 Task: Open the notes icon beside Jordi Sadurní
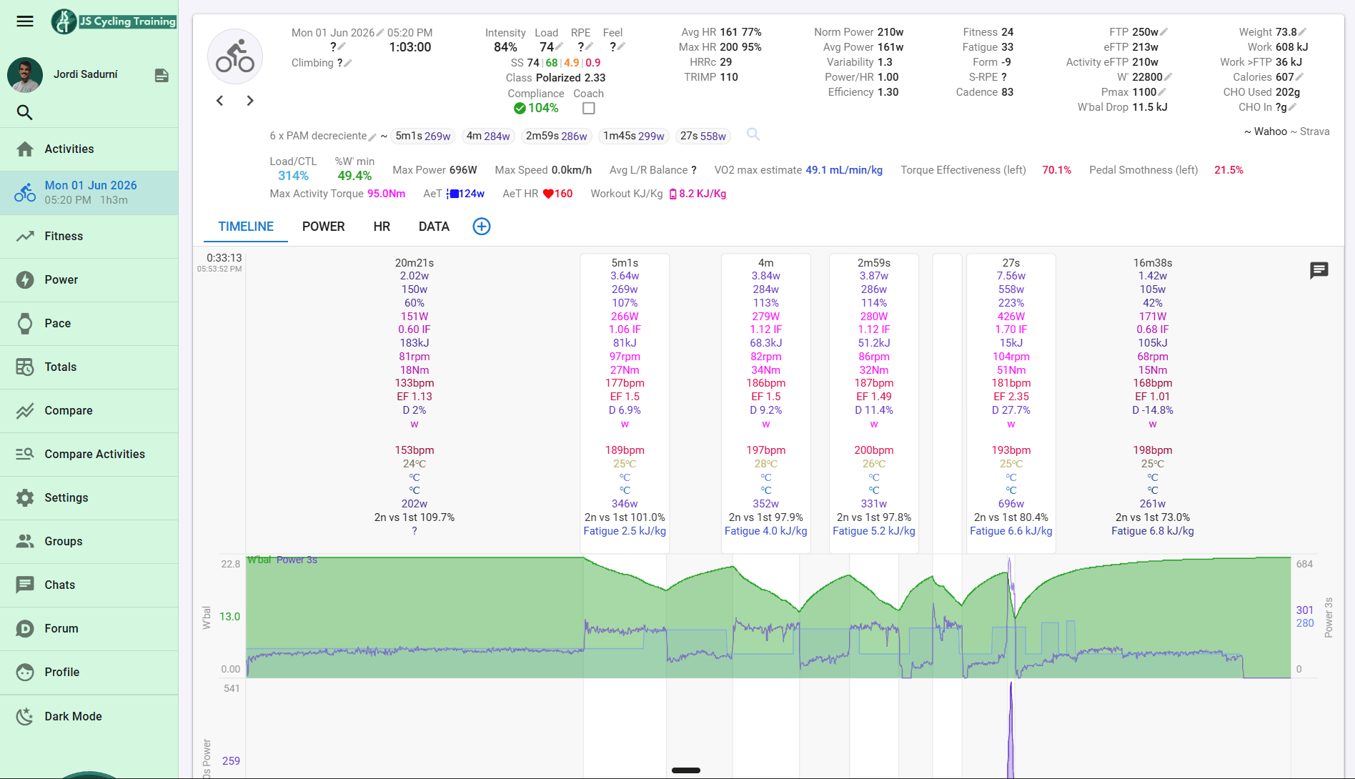[x=162, y=75]
